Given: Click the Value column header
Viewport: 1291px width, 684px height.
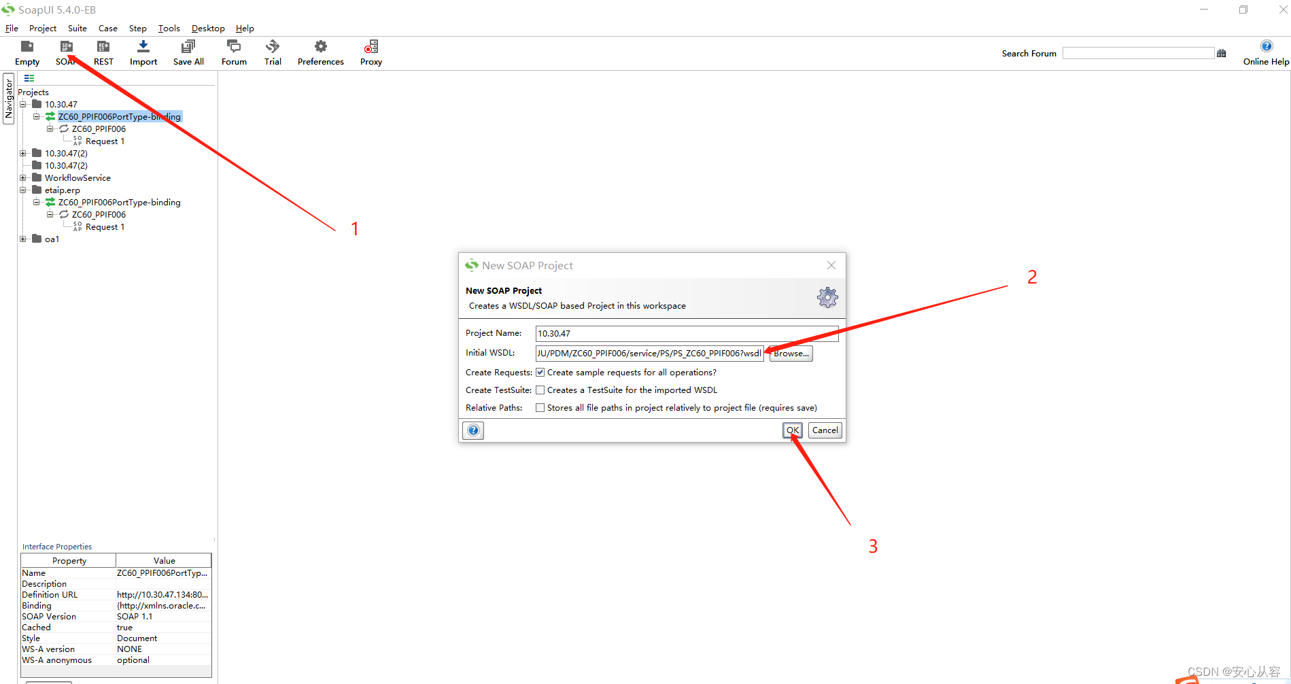Looking at the screenshot, I should pos(164,561).
